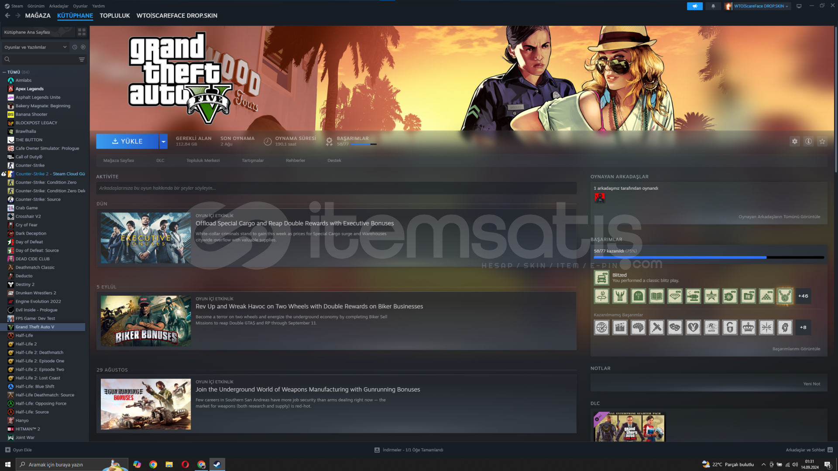Open the Arkadaşlar menu
Image resolution: width=838 pixels, height=471 pixels.
click(58, 6)
